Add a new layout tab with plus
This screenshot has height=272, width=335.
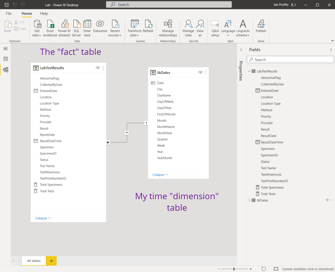point(51,261)
